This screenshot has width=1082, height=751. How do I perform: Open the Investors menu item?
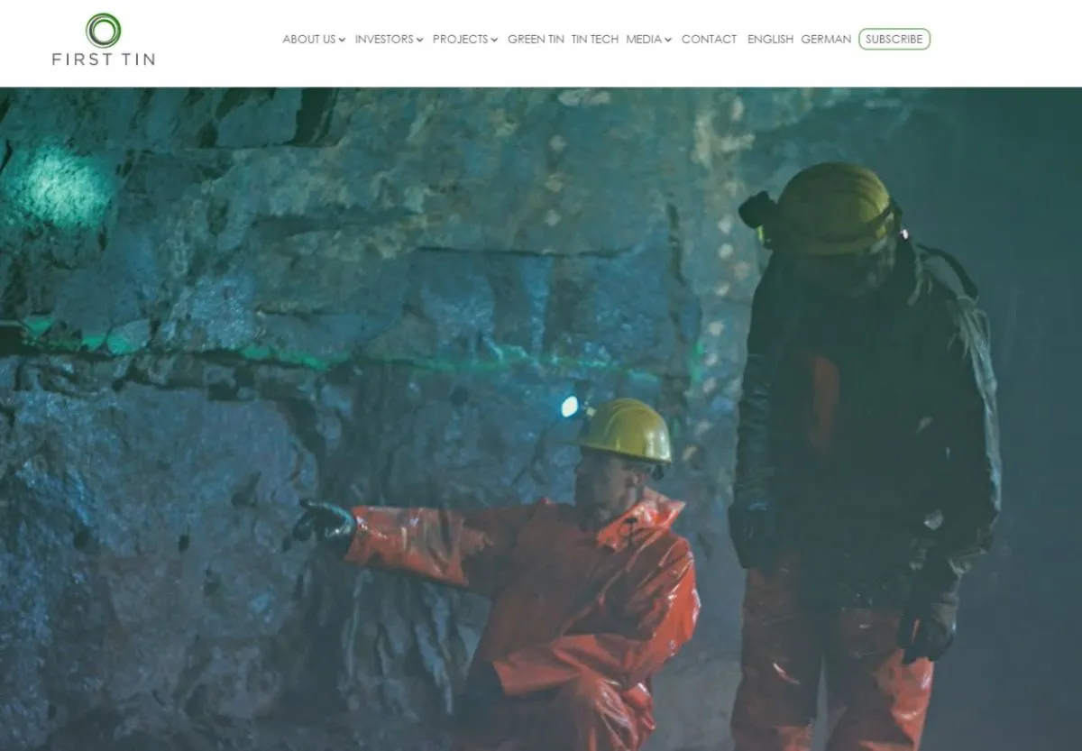tap(384, 40)
